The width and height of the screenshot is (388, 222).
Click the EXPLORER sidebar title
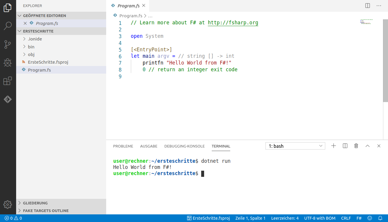click(33, 6)
